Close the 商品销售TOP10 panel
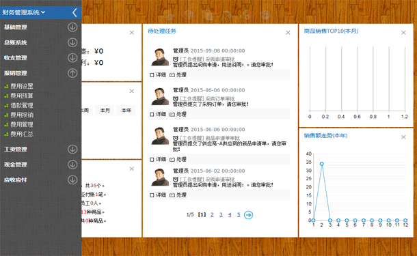417x256 pixels. point(403,32)
